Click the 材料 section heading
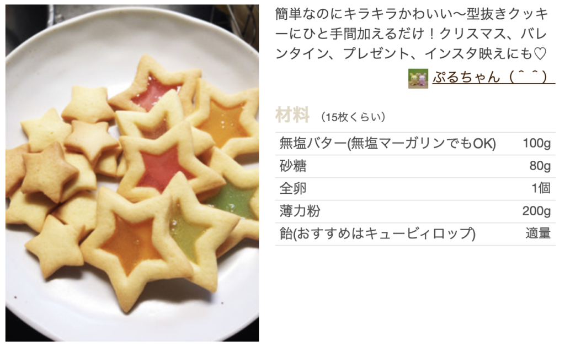This screenshot has height=348, width=565. tap(292, 115)
